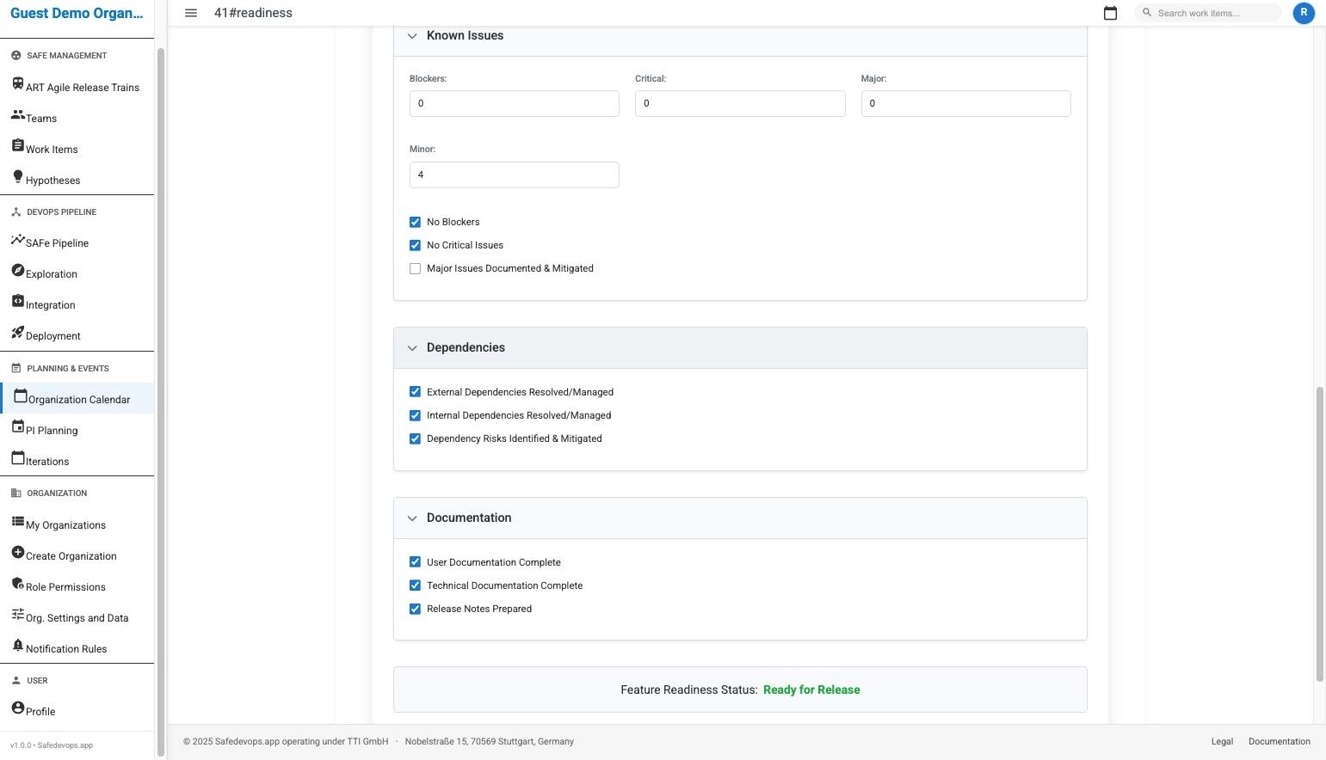The width and height of the screenshot is (1326, 760).
Task: Click the 41#readiness page title
Action: (x=253, y=13)
